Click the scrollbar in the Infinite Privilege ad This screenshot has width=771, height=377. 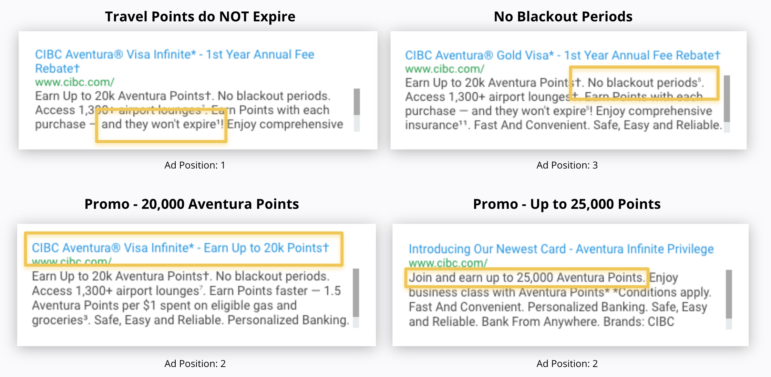click(x=729, y=294)
